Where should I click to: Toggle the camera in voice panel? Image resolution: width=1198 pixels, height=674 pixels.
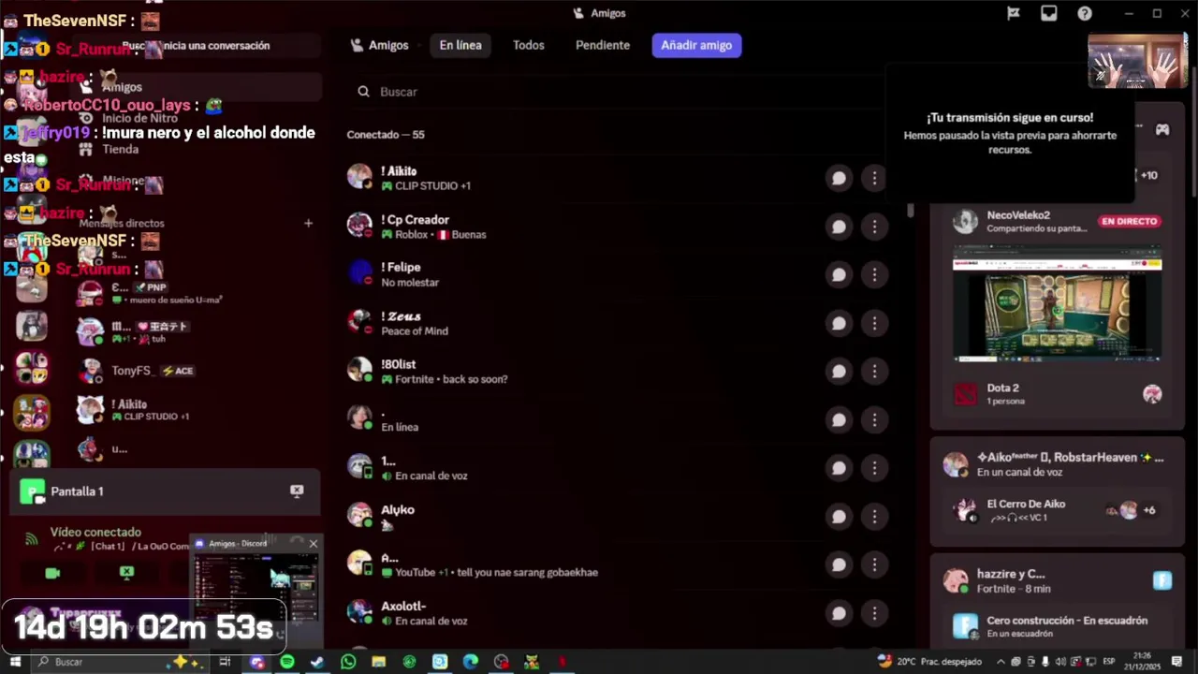click(x=52, y=573)
